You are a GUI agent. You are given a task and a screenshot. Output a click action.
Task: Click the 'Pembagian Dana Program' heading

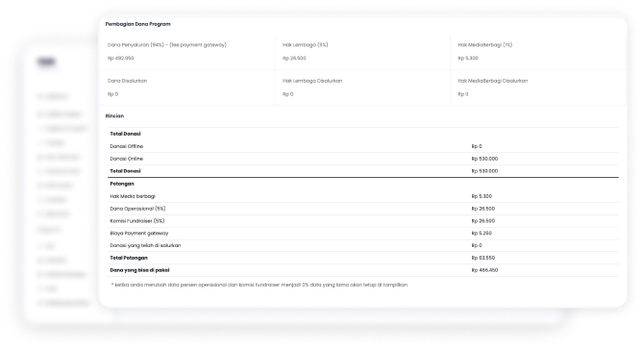[x=137, y=24]
